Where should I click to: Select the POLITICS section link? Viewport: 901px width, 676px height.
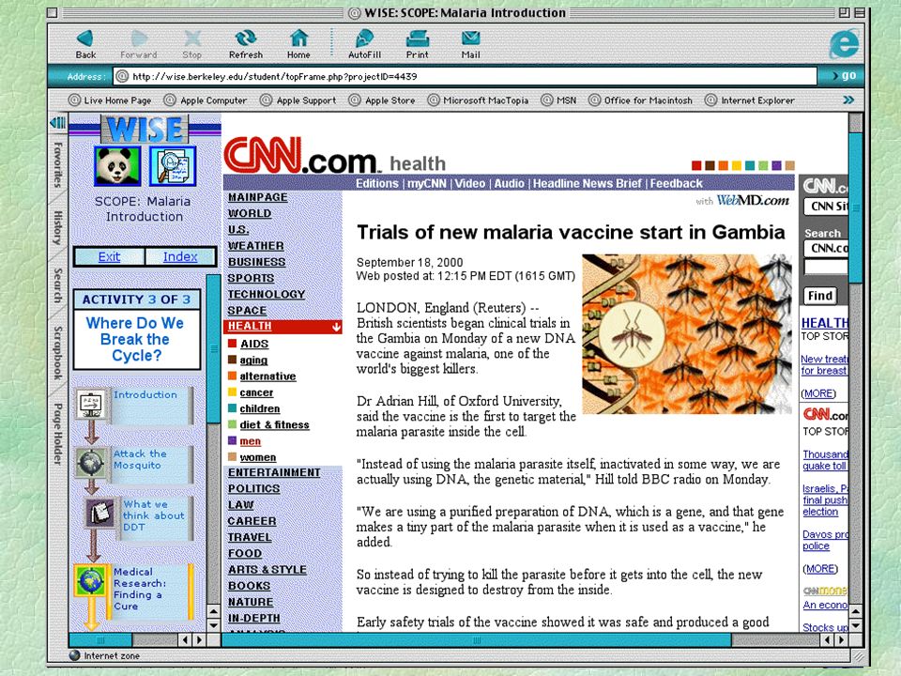click(x=253, y=488)
